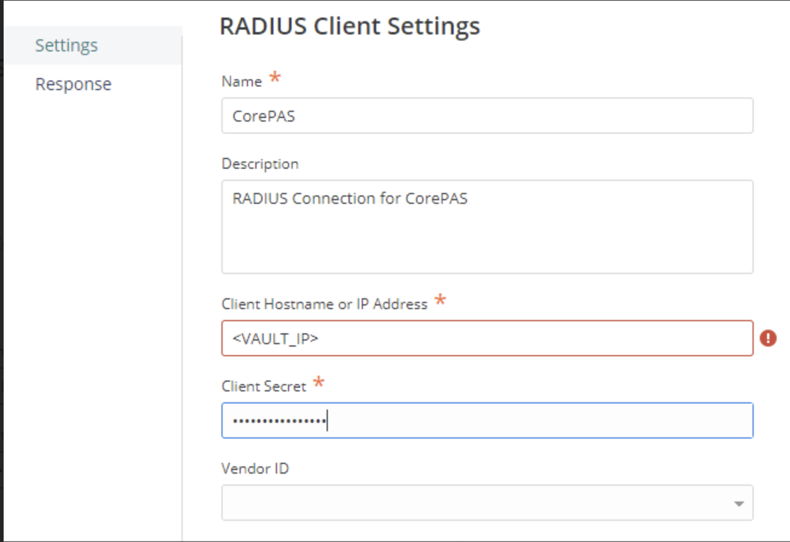Click the required asterisk next to Name
Image resolution: width=790 pixels, height=542 pixels.
(x=274, y=77)
